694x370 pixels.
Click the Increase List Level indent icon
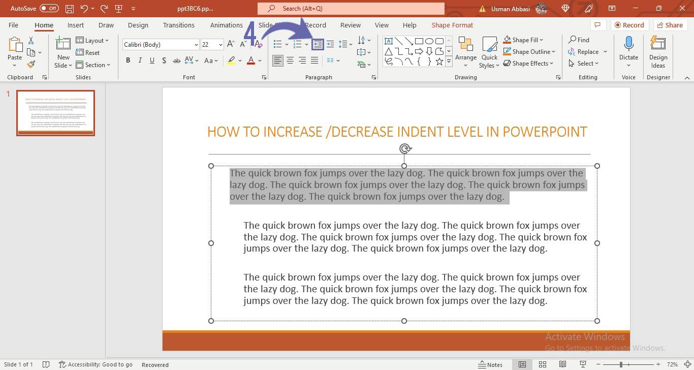point(330,44)
